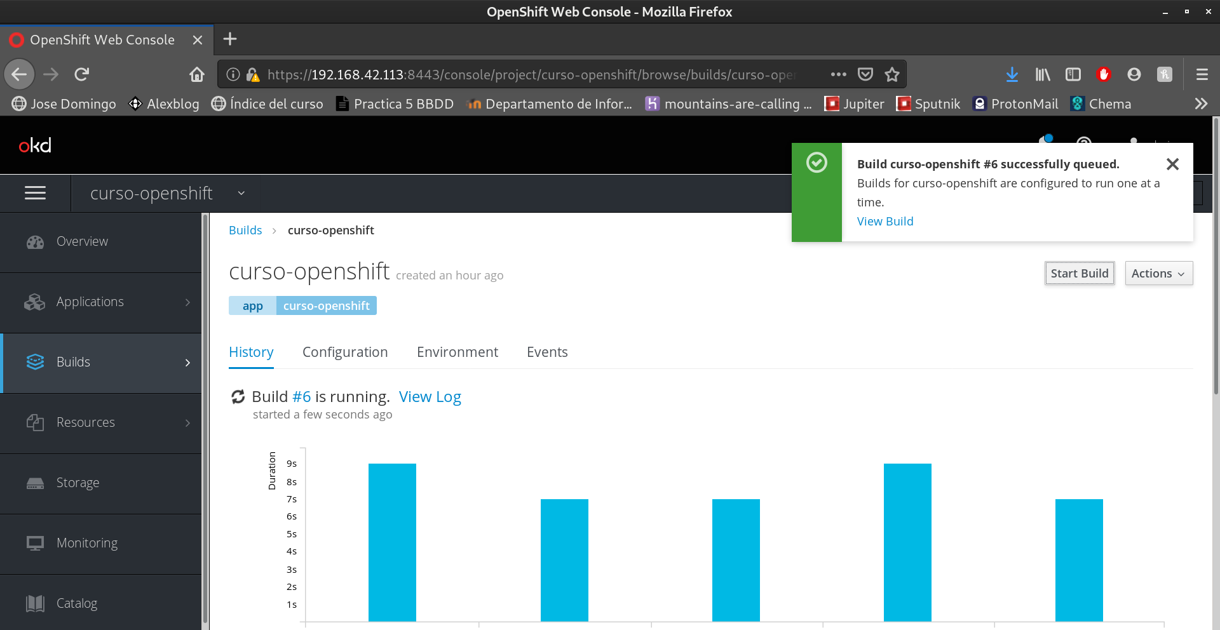Expand the Resources submenu chevron
The width and height of the screenshot is (1220, 630).
point(187,423)
